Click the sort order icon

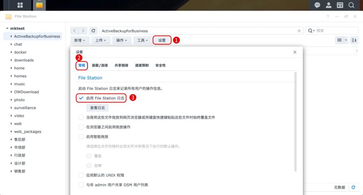(354, 40)
